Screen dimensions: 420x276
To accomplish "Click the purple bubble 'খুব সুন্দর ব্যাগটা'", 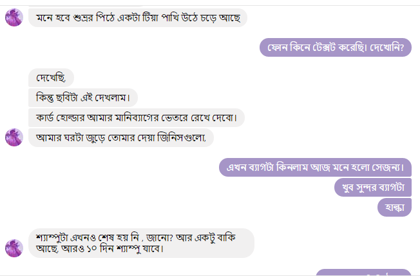I will tap(373, 188).
